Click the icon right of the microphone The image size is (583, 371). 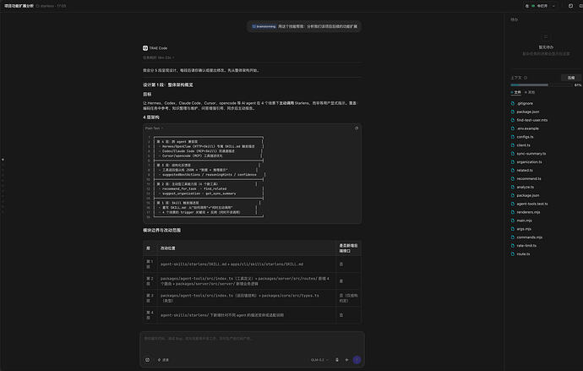point(347,360)
